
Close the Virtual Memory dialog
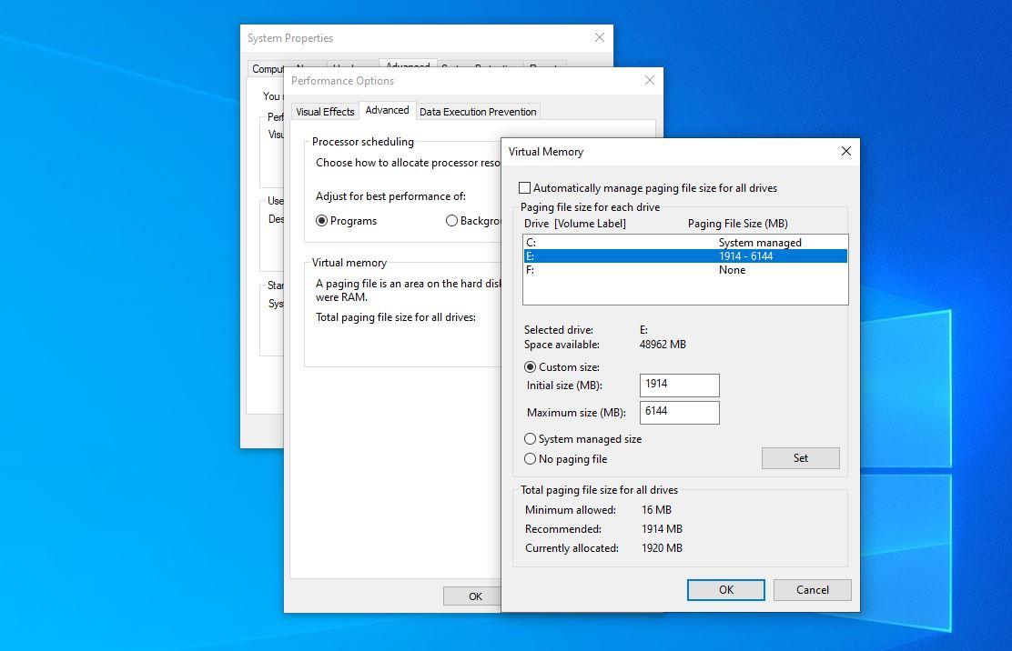[845, 151]
